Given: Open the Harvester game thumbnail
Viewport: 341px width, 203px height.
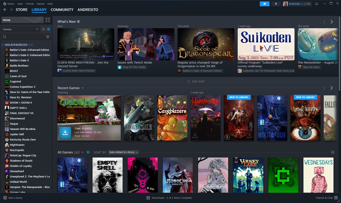Looking at the screenshot, I should [x=205, y=118].
